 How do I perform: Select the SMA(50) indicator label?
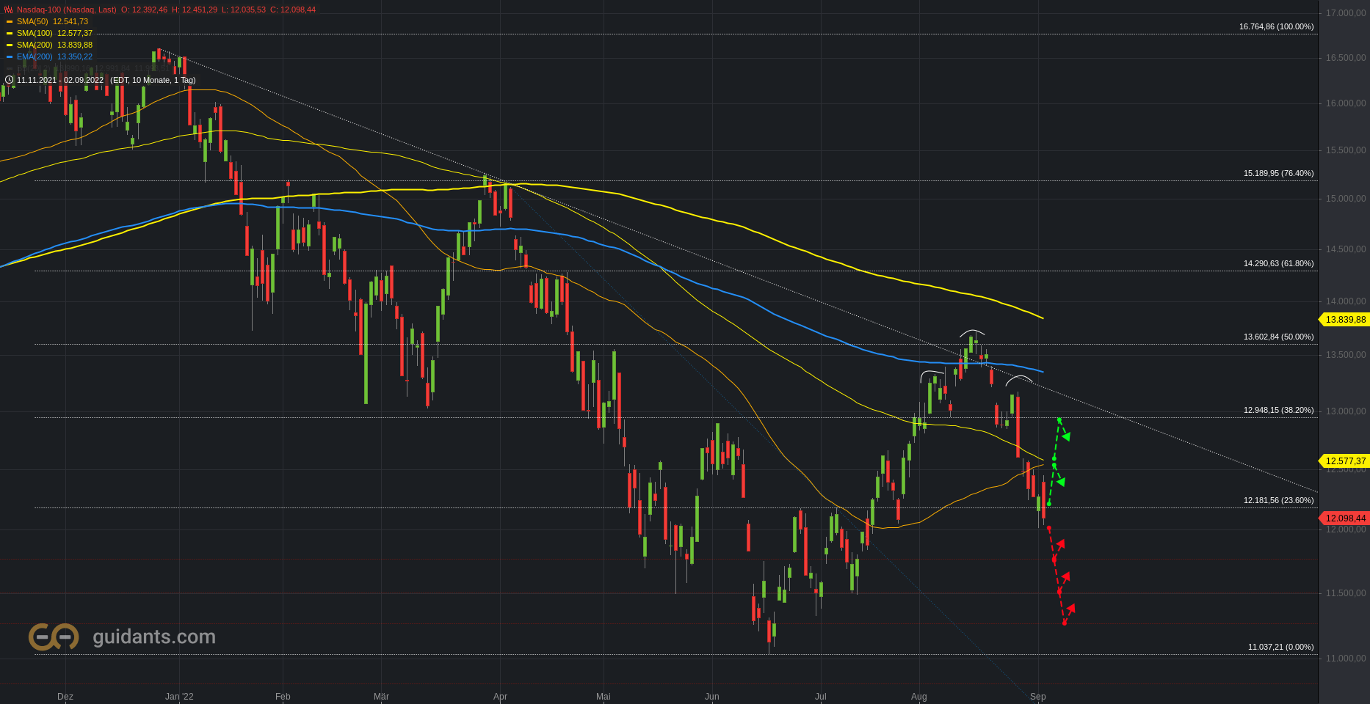(x=32, y=21)
